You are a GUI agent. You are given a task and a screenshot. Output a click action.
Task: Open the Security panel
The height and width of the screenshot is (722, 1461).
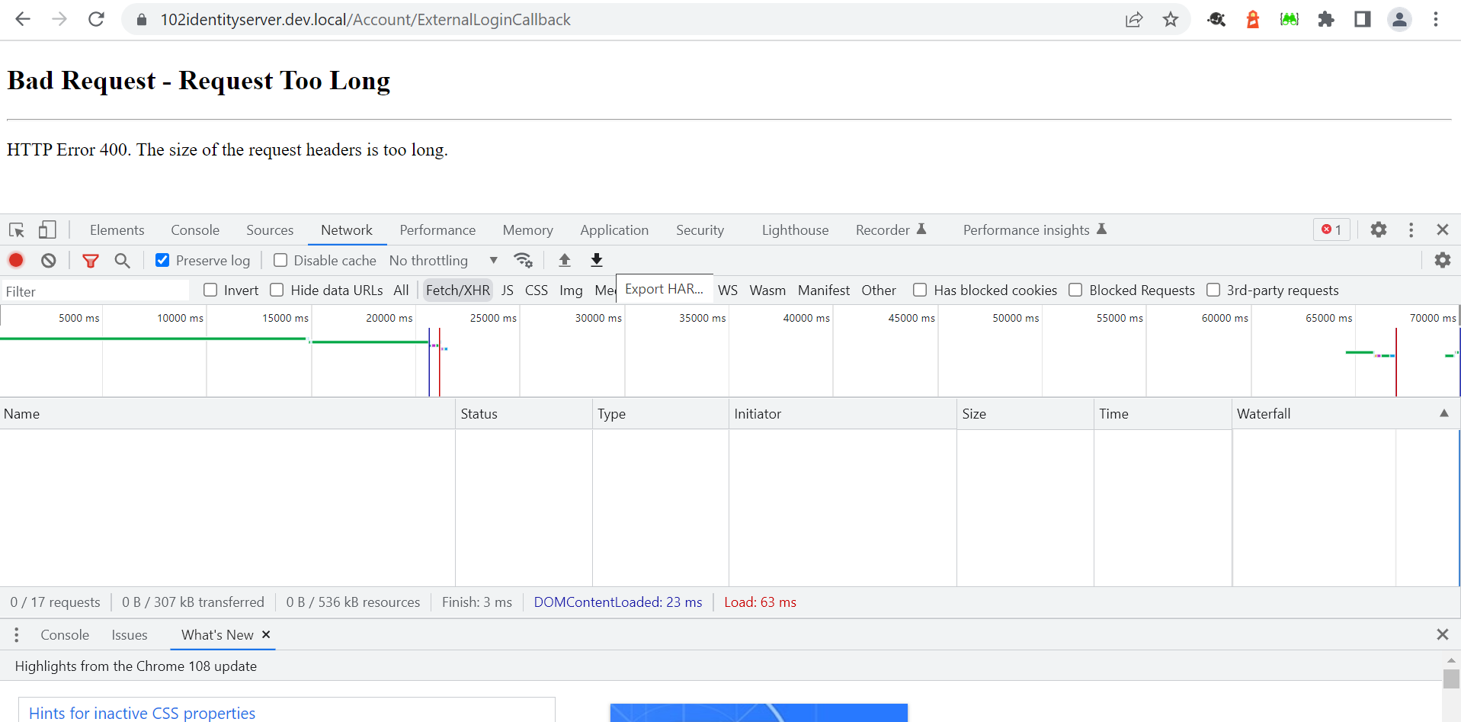[x=700, y=229]
